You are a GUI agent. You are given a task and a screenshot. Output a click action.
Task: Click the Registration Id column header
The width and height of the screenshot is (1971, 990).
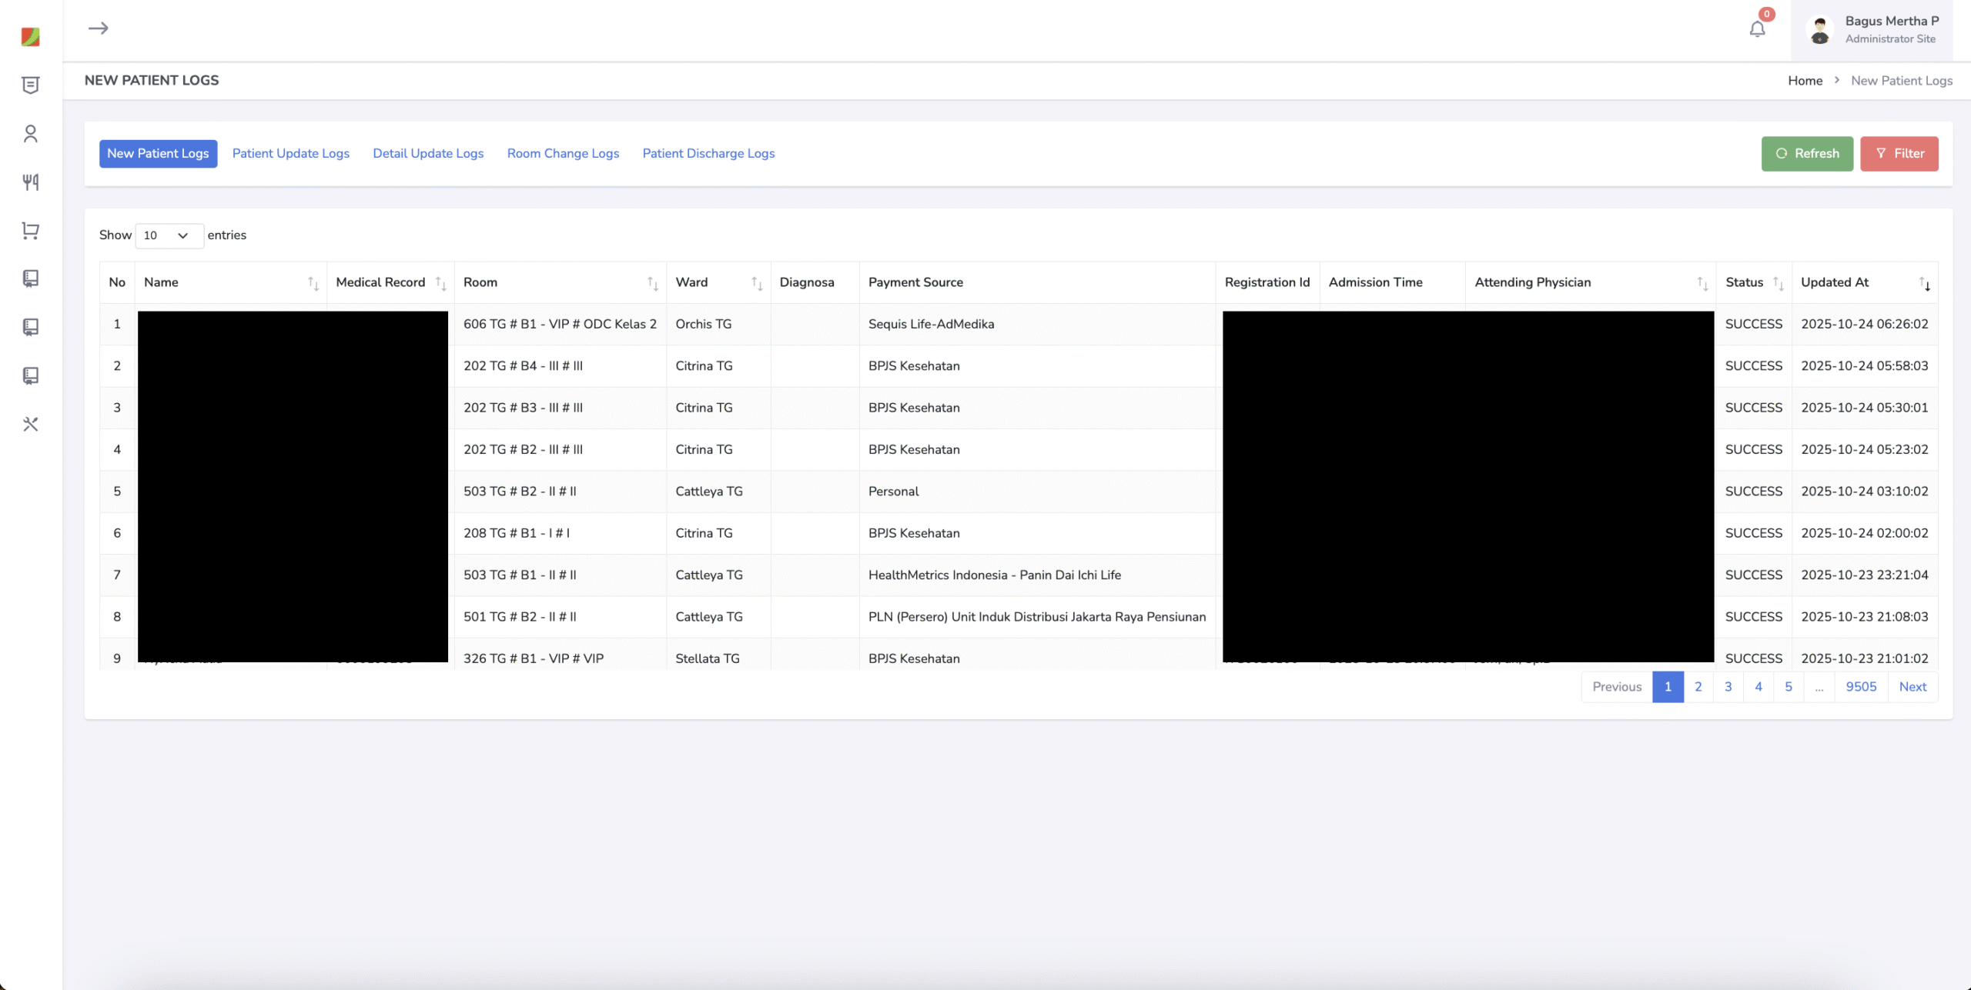1267,282
